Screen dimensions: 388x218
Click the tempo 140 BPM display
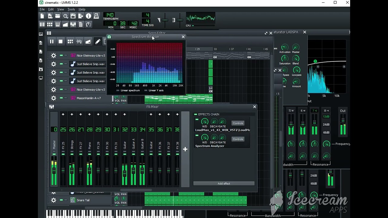click(109, 15)
